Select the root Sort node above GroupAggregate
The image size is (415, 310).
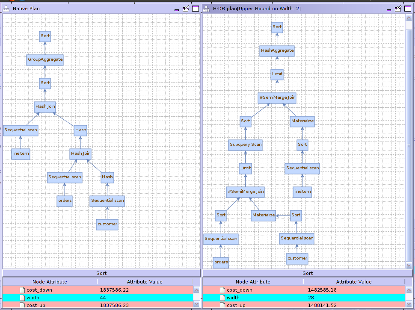[45, 36]
